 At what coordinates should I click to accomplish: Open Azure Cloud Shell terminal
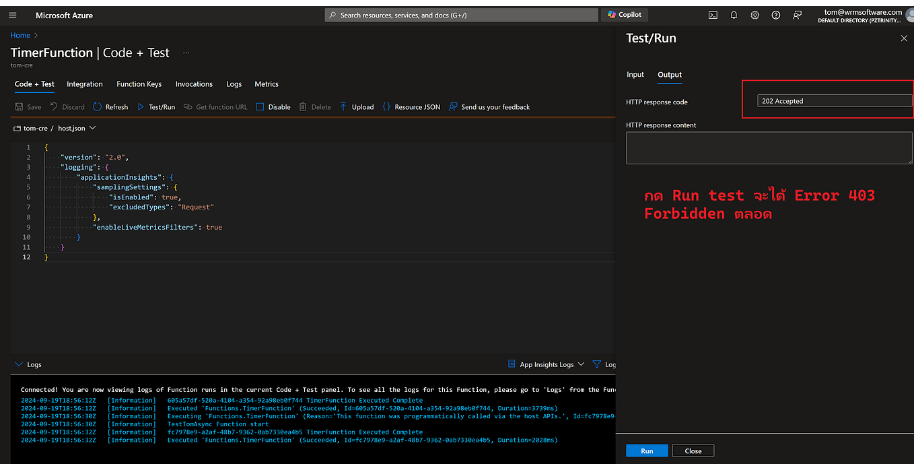(713, 15)
